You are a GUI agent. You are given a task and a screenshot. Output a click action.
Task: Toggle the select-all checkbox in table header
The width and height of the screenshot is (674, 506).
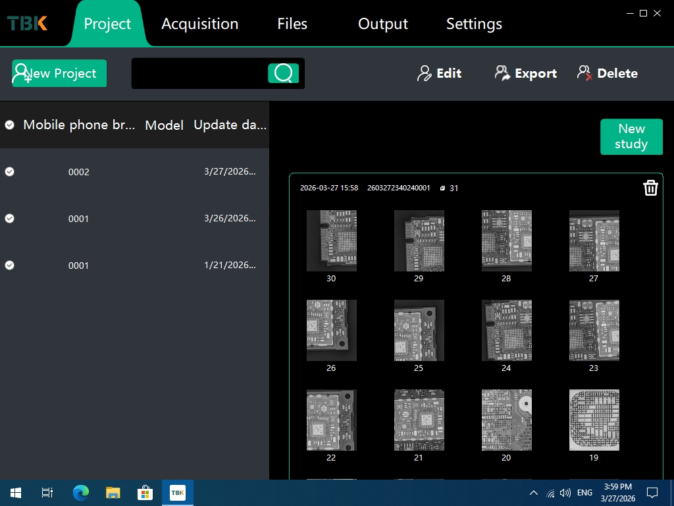pos(10,125)
